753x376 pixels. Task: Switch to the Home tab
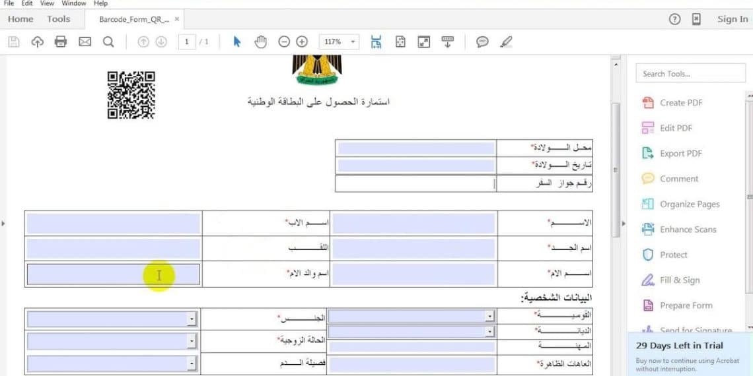point(20,19)
